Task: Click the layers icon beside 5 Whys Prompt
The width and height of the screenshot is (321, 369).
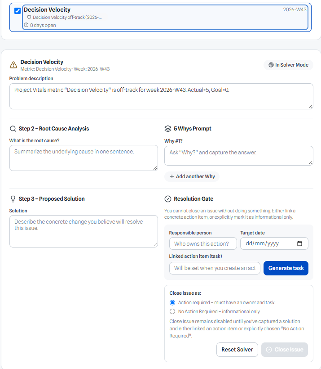Action: [168, 129]
